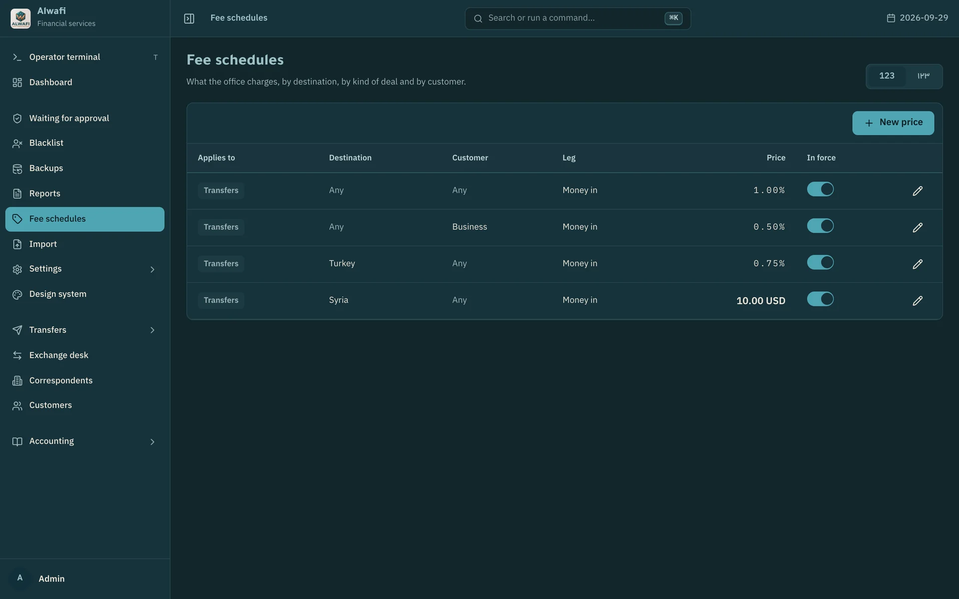Edit the Turkey 0.75% price row
The height and width of the screenshot is (599, 959).
pyautogui.click(x=918, y=264)
